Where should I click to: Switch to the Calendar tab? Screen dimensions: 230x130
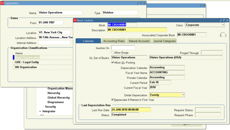point(88,41)
